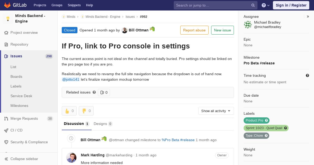Open the Show all activity dropdown
The height and width of the screenshot is (165, 314).
[x=216, y=111]
